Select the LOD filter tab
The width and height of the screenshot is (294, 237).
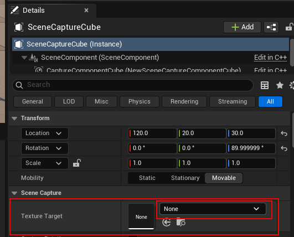pyautogui.click(x=69, y=102)
